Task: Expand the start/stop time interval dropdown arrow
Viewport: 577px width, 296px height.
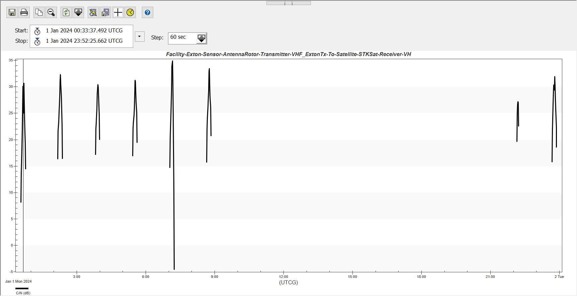Action: 140,36
